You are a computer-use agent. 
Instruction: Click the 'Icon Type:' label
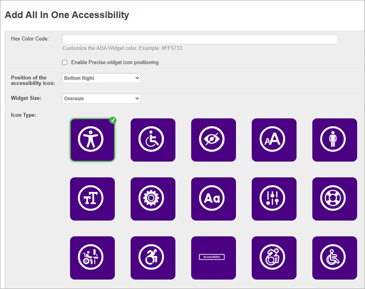[24, 115]
